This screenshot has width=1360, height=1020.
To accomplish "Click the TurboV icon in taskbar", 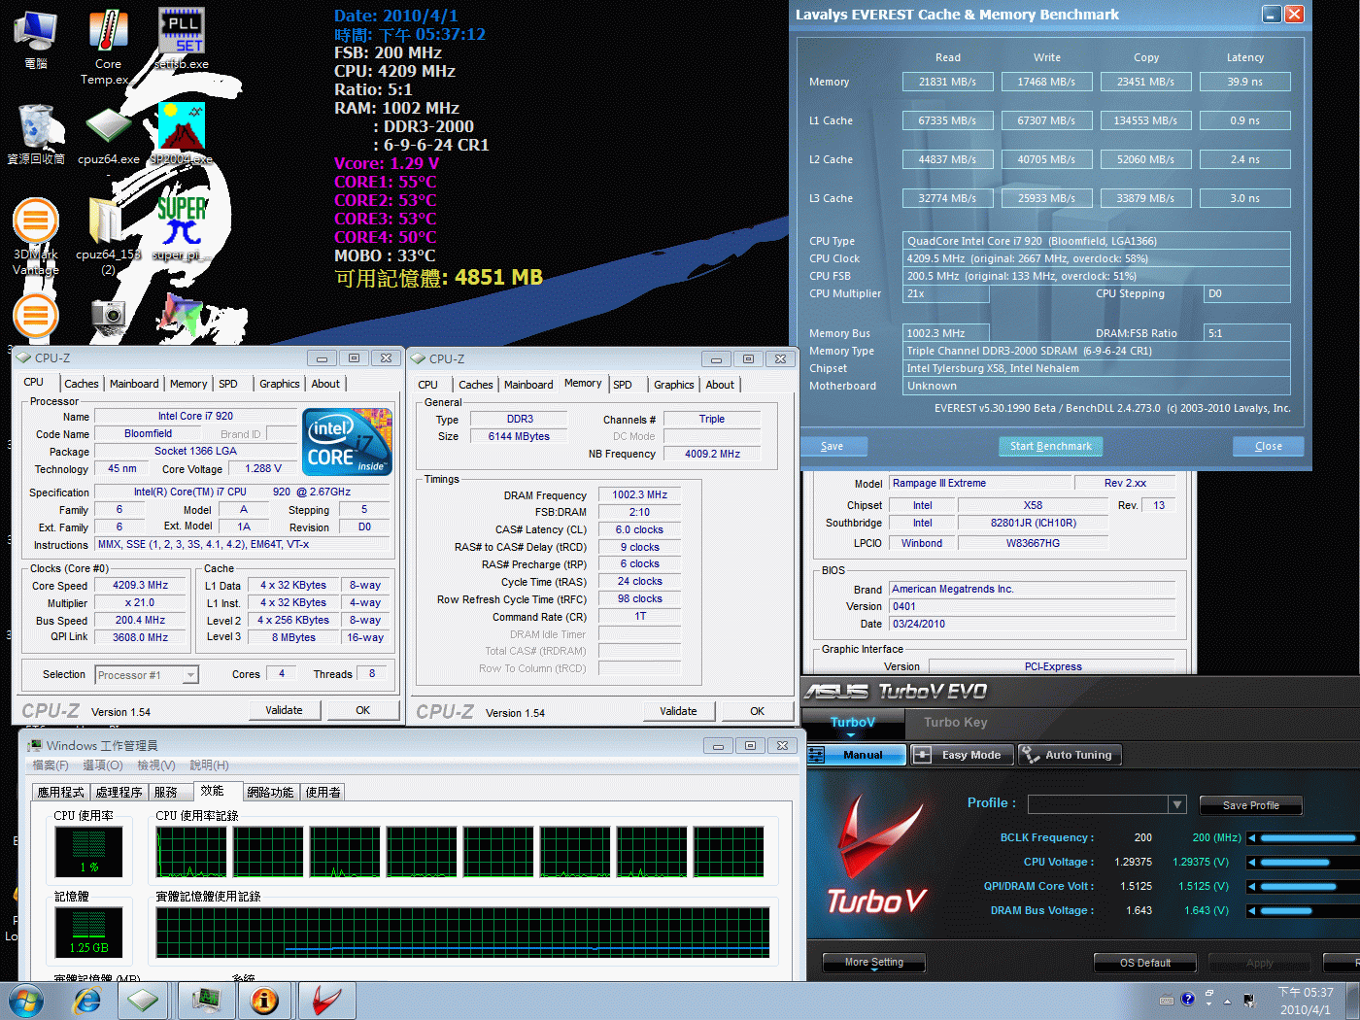I will 326,1000.
